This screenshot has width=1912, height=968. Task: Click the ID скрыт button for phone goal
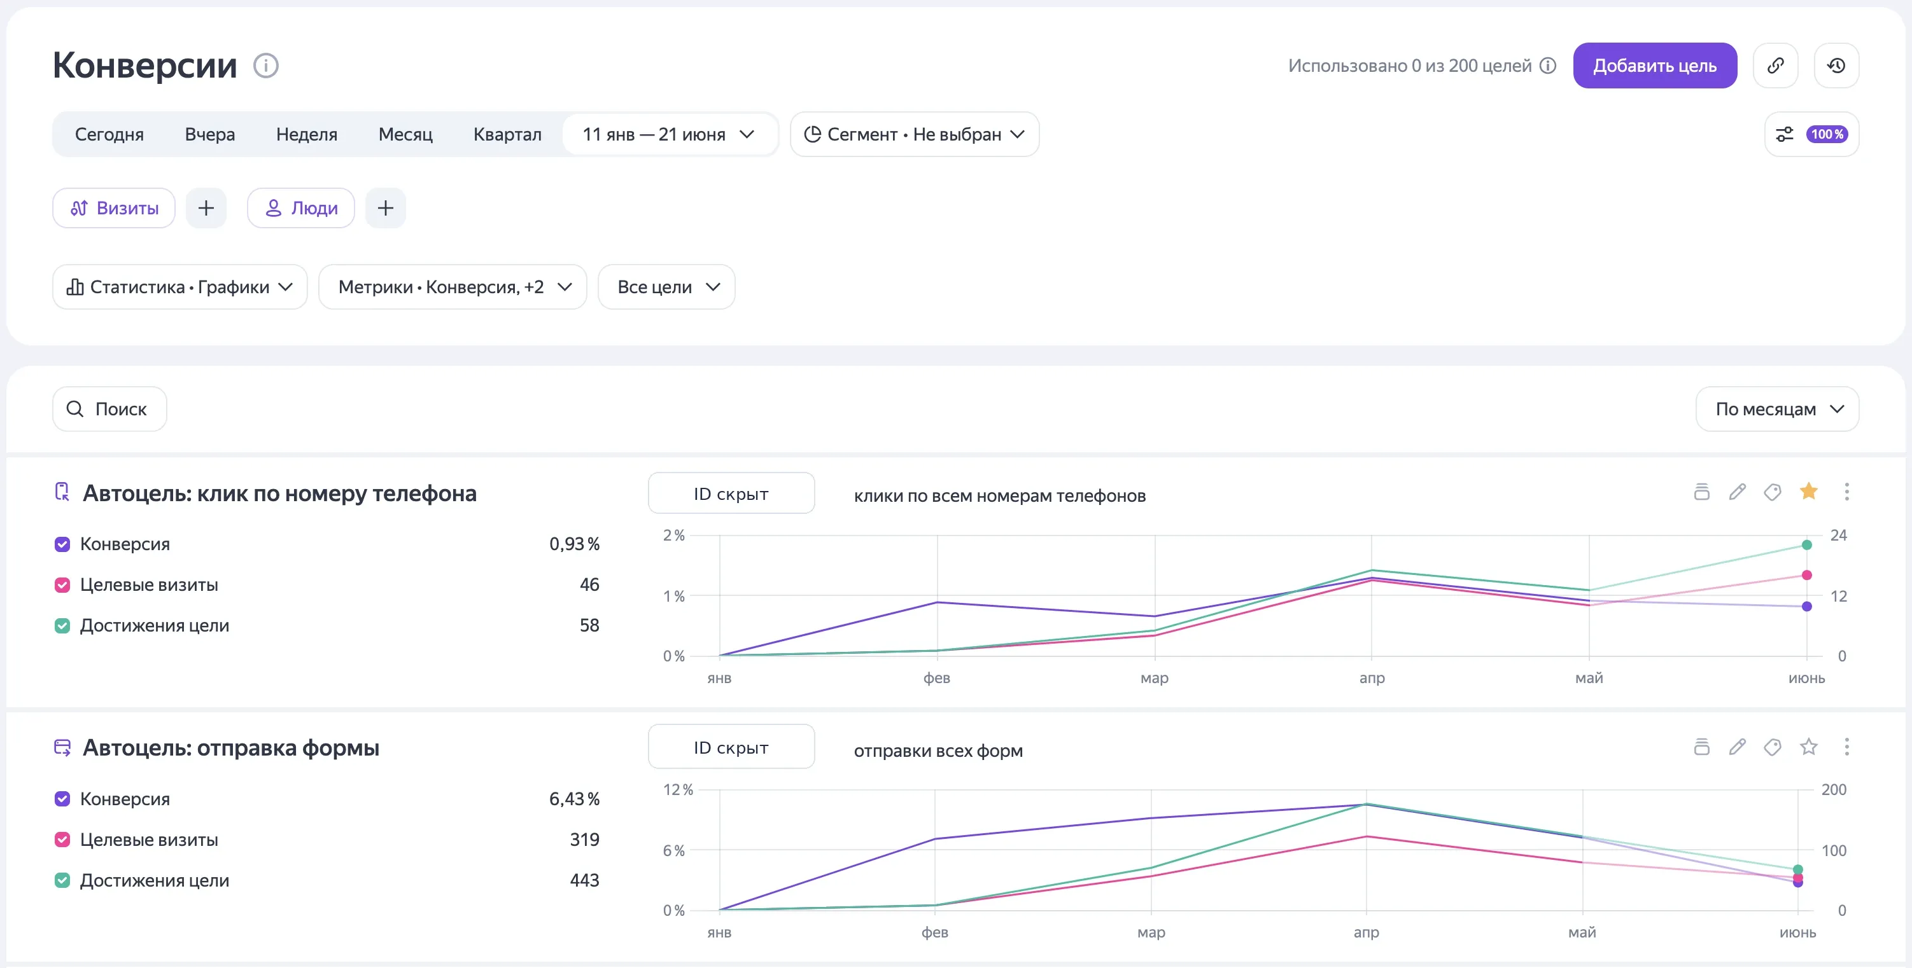click(x=731, y=494)
